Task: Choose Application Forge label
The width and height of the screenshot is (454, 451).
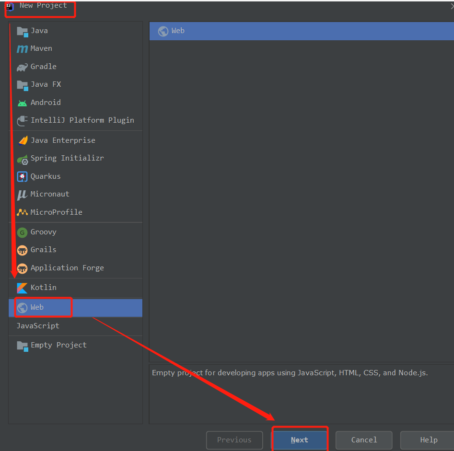Action: [x=67, y=268]
